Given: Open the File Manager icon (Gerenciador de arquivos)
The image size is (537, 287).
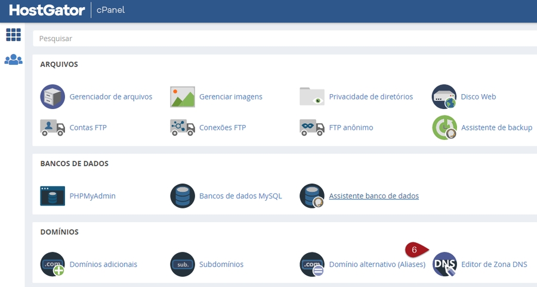Looking at the screenshot, I should pyautogui.click(x=53, y=96).
